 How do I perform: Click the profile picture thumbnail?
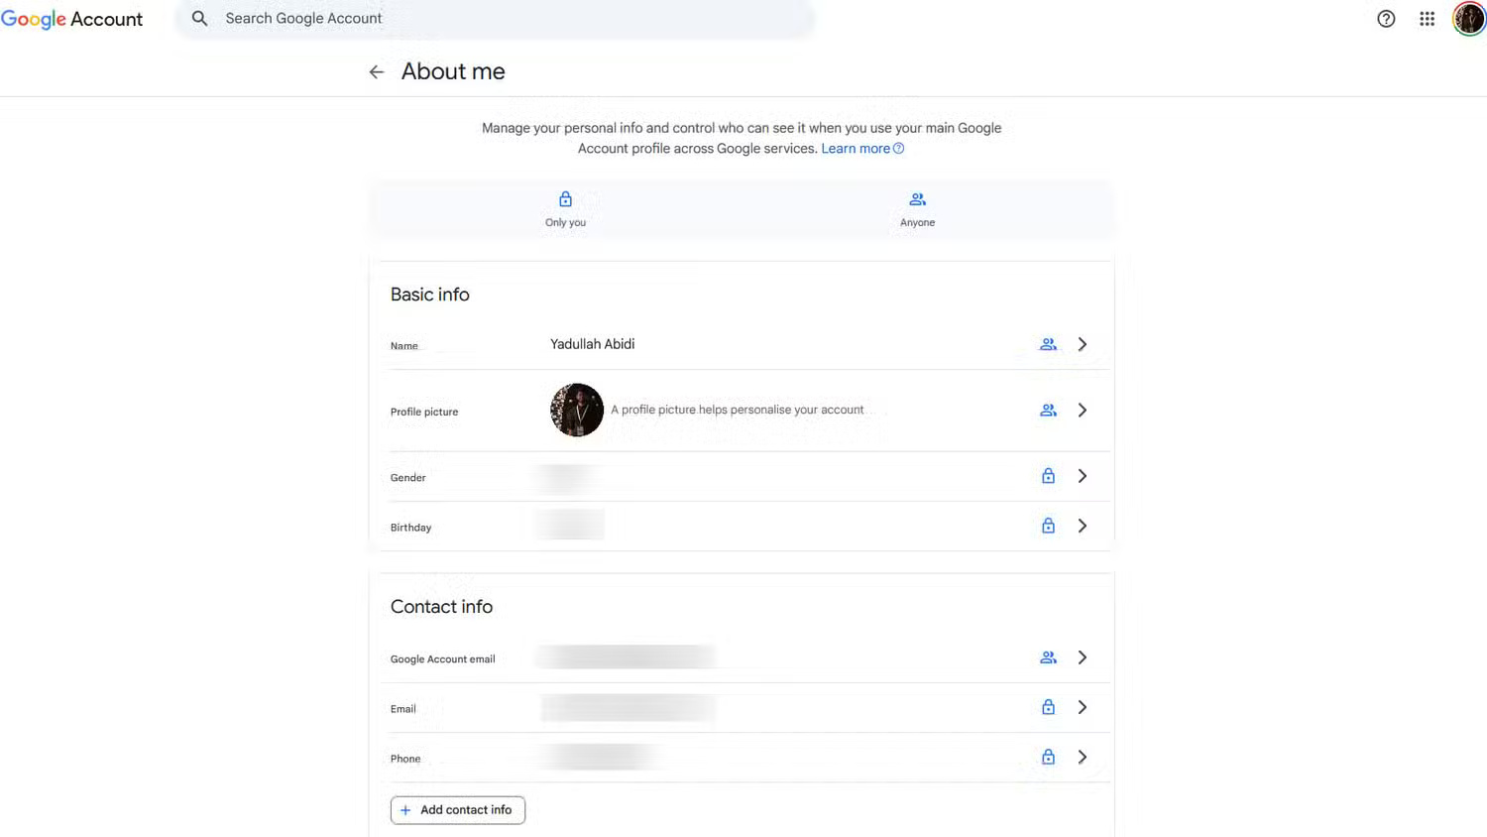(x=576, y=410)
